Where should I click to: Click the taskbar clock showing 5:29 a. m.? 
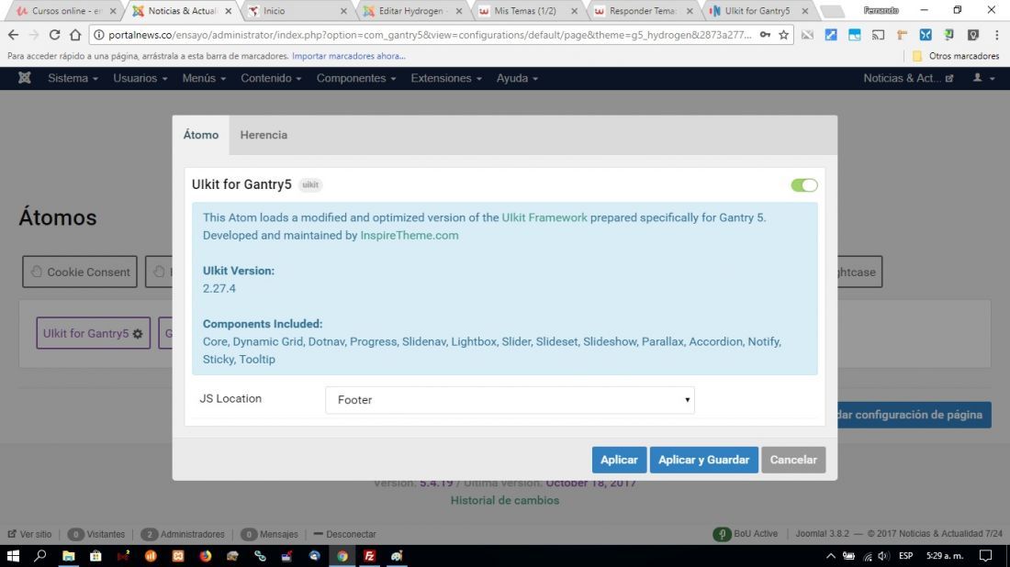[x=944, y=556]
